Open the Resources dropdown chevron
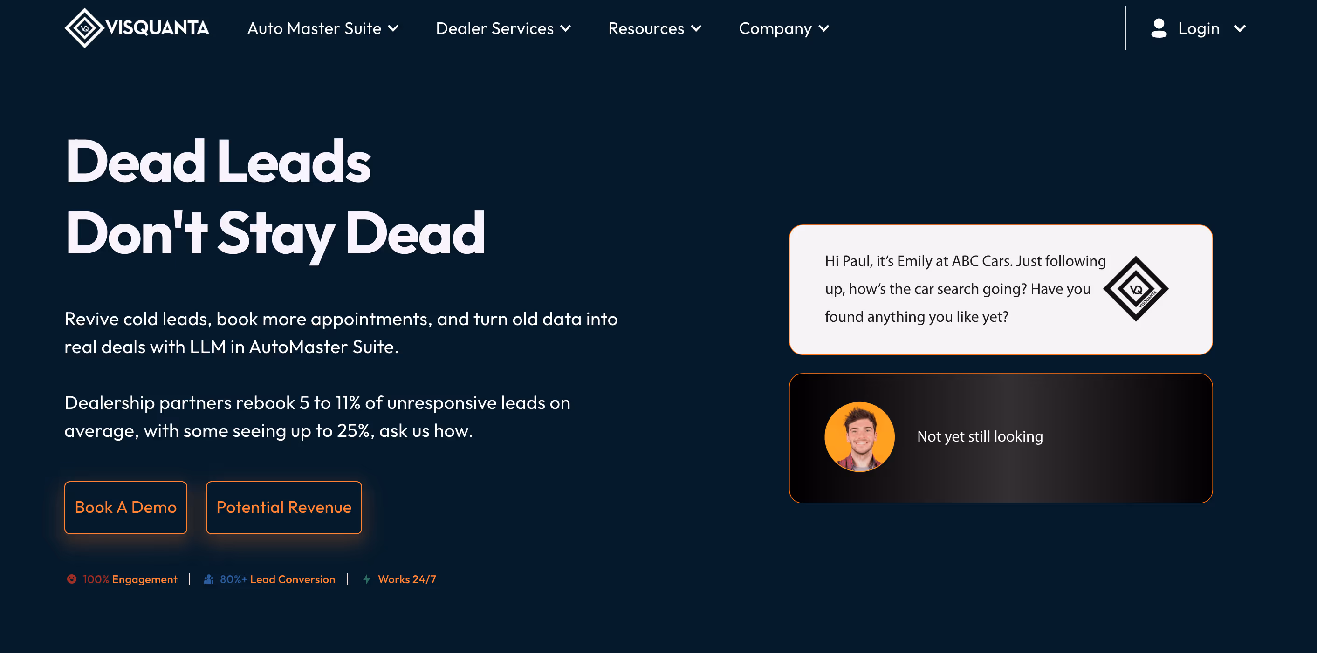Image resolution: width=1317 pixels, height=653 pixels. pyautogui.click(x=696, y=28)
